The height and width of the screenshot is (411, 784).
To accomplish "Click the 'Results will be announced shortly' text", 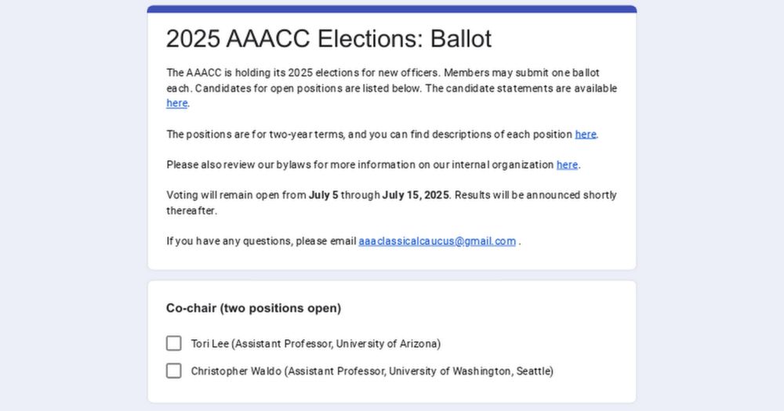I will tap(535, 195).
